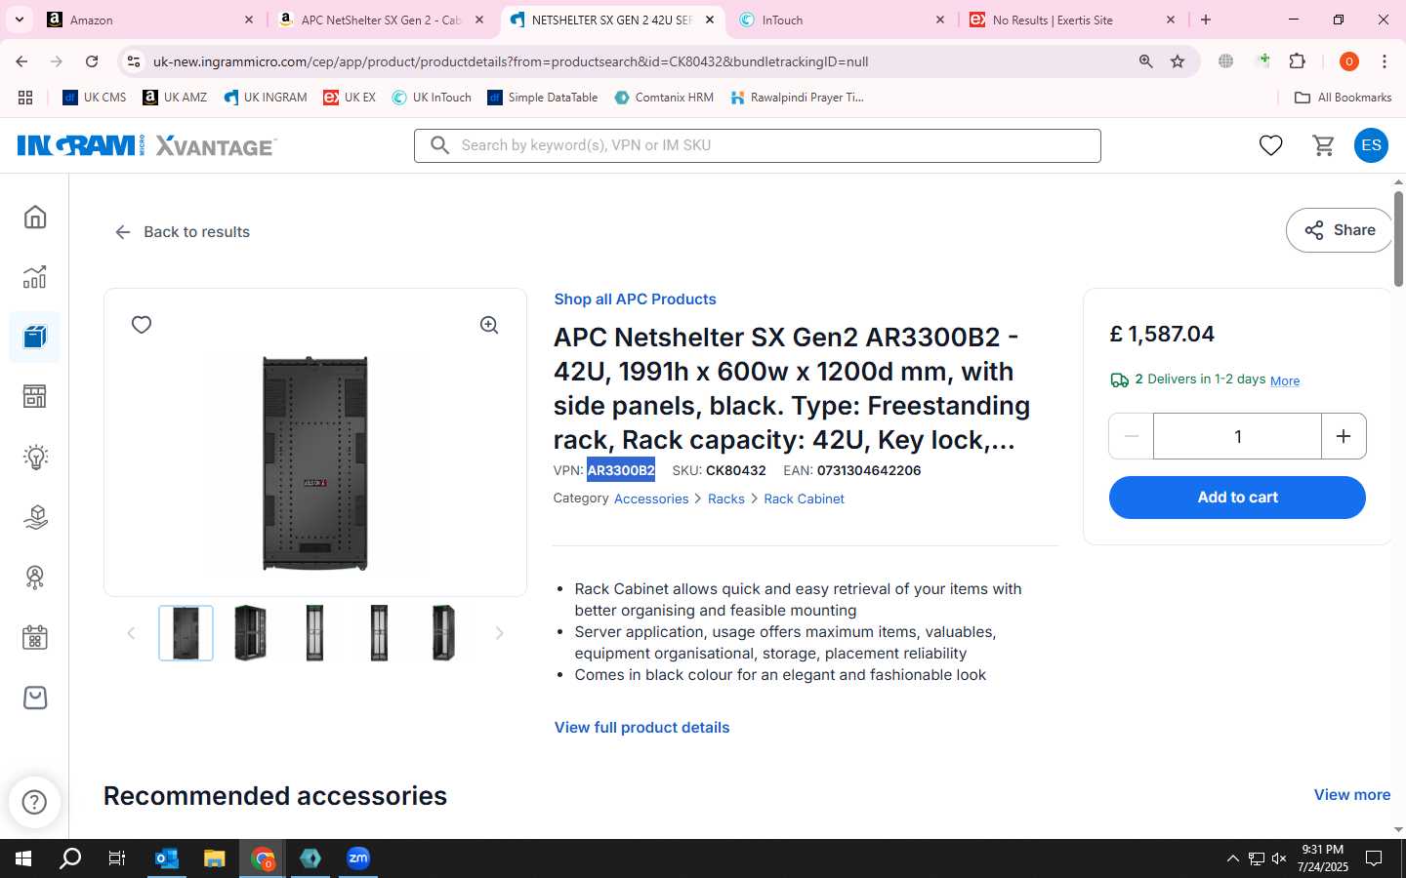Zoom product image with magnifier icon
This screenshot has width=1406, height=878.
tap(489, 325)
